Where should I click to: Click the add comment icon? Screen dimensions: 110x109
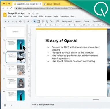(x=58, y=21)
